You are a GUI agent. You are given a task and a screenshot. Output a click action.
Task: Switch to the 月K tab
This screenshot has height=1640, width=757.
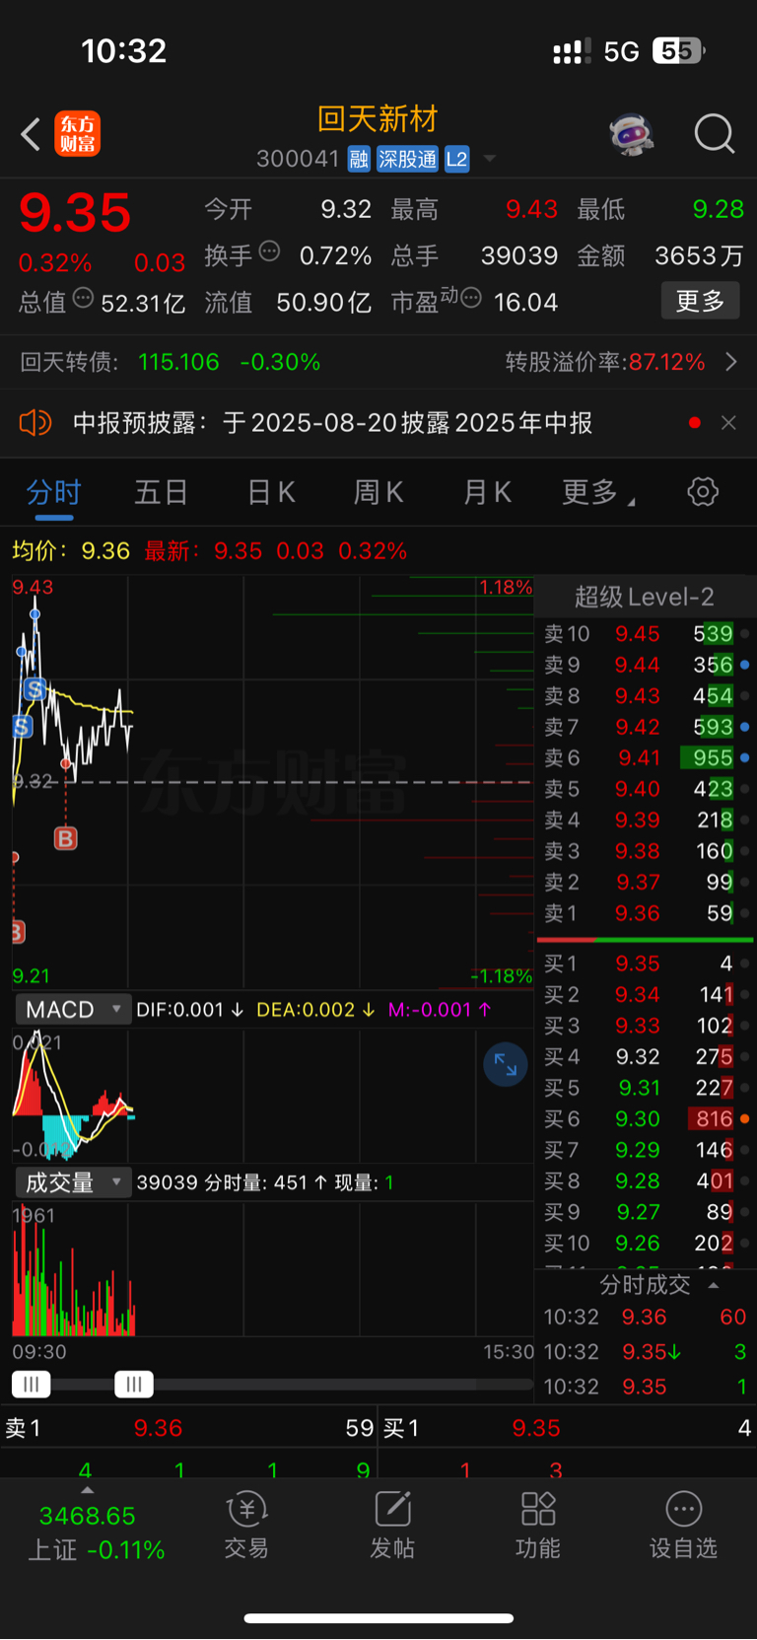pos(487,492)
